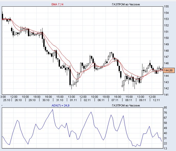Click the 143 price axis value
This screenshot has width=176, height=151.
click(166, 82)
